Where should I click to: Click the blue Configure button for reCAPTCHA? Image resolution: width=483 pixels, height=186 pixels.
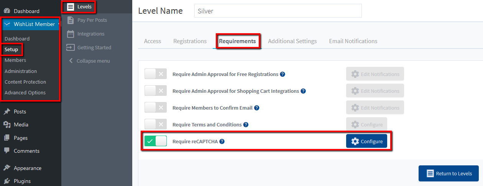pos(366,141)
